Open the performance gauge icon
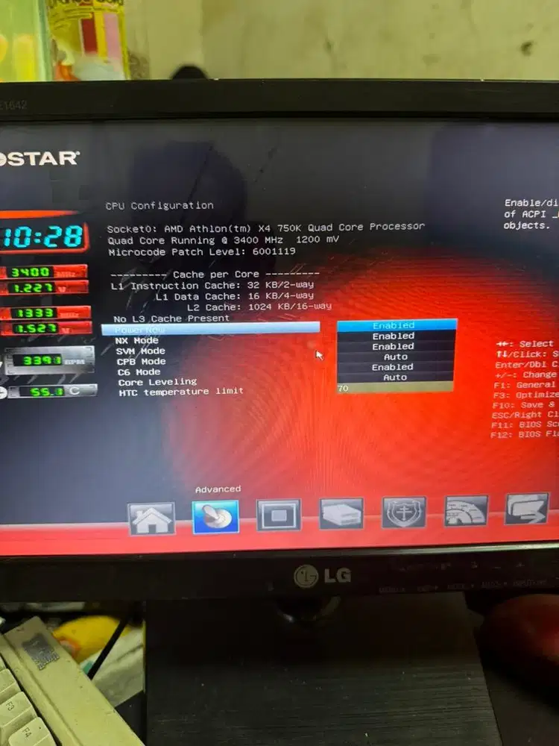 466,510
